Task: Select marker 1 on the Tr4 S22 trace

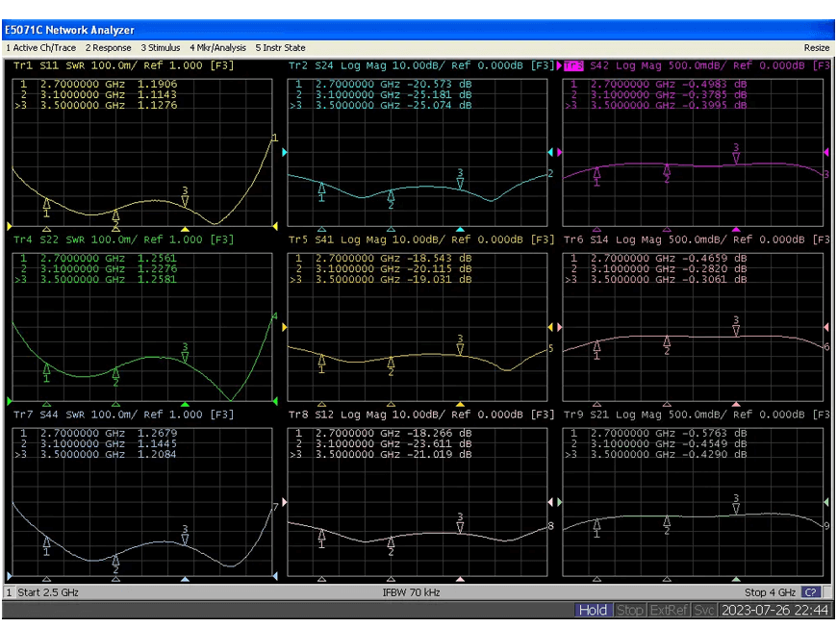Action: pos(46,369)
